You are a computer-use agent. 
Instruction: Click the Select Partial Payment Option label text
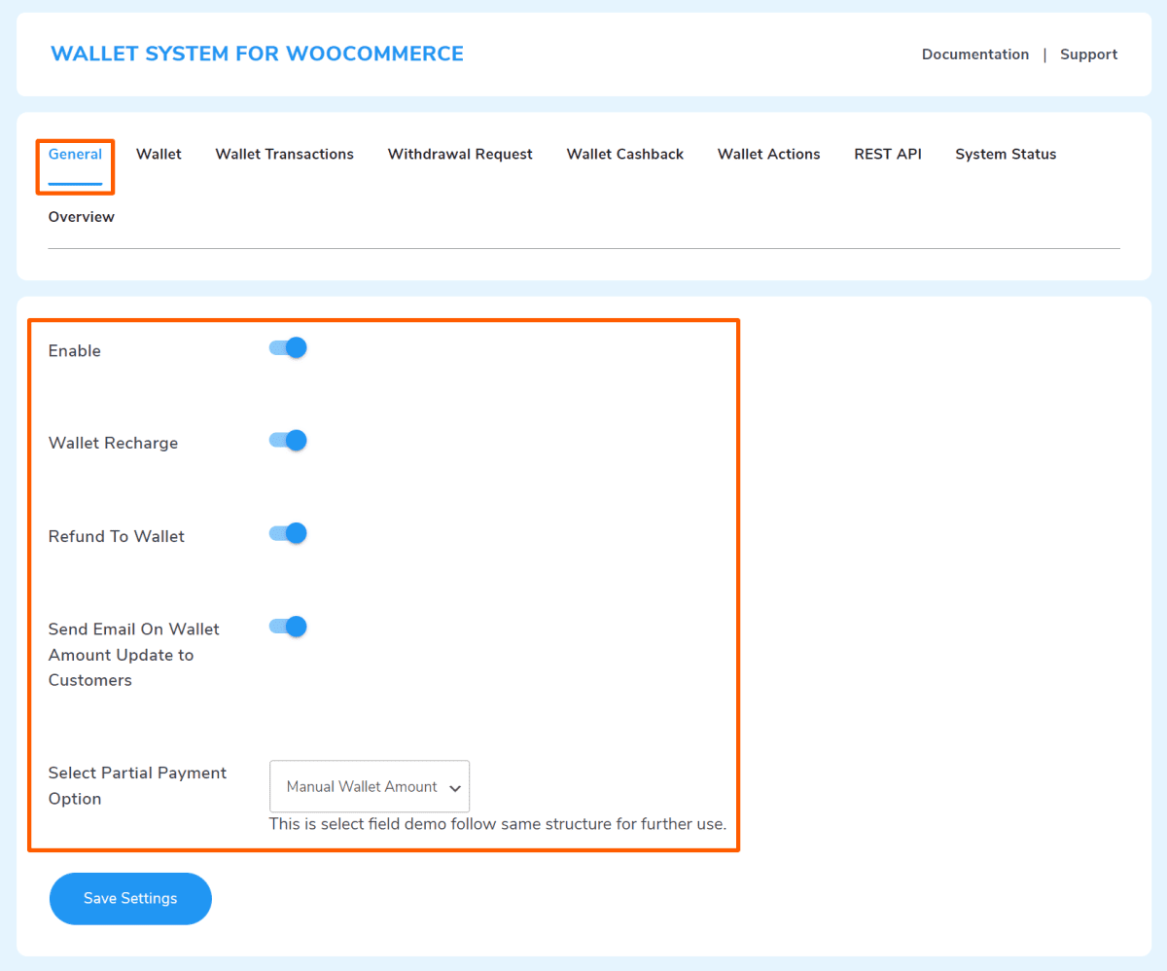[x=137, y=785]
